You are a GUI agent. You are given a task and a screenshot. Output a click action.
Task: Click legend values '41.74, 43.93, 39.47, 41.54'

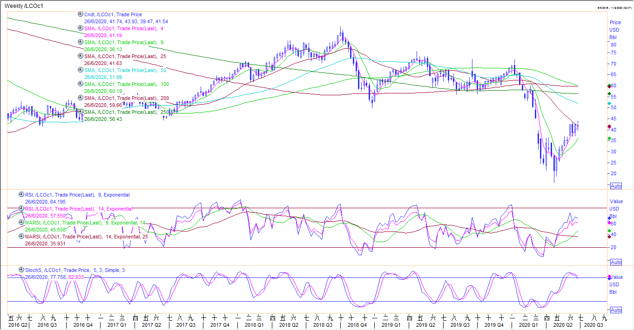139,22
